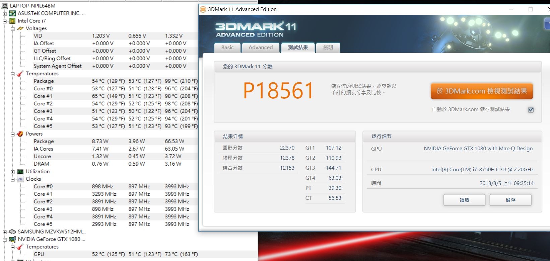Select the LLC/Ring Offset row

click(x=116, y=59)
